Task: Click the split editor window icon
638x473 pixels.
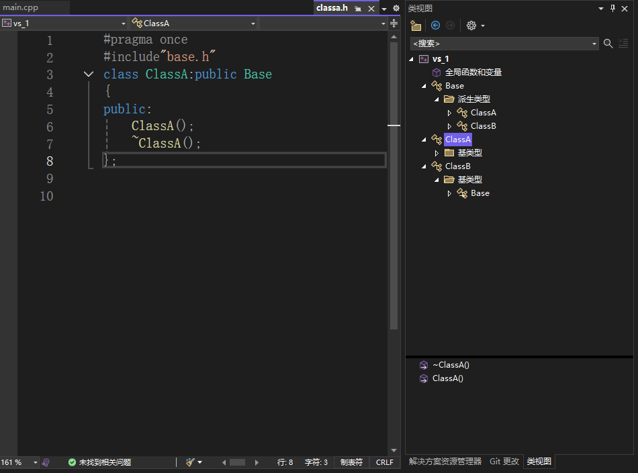Action: click(394, 23)
